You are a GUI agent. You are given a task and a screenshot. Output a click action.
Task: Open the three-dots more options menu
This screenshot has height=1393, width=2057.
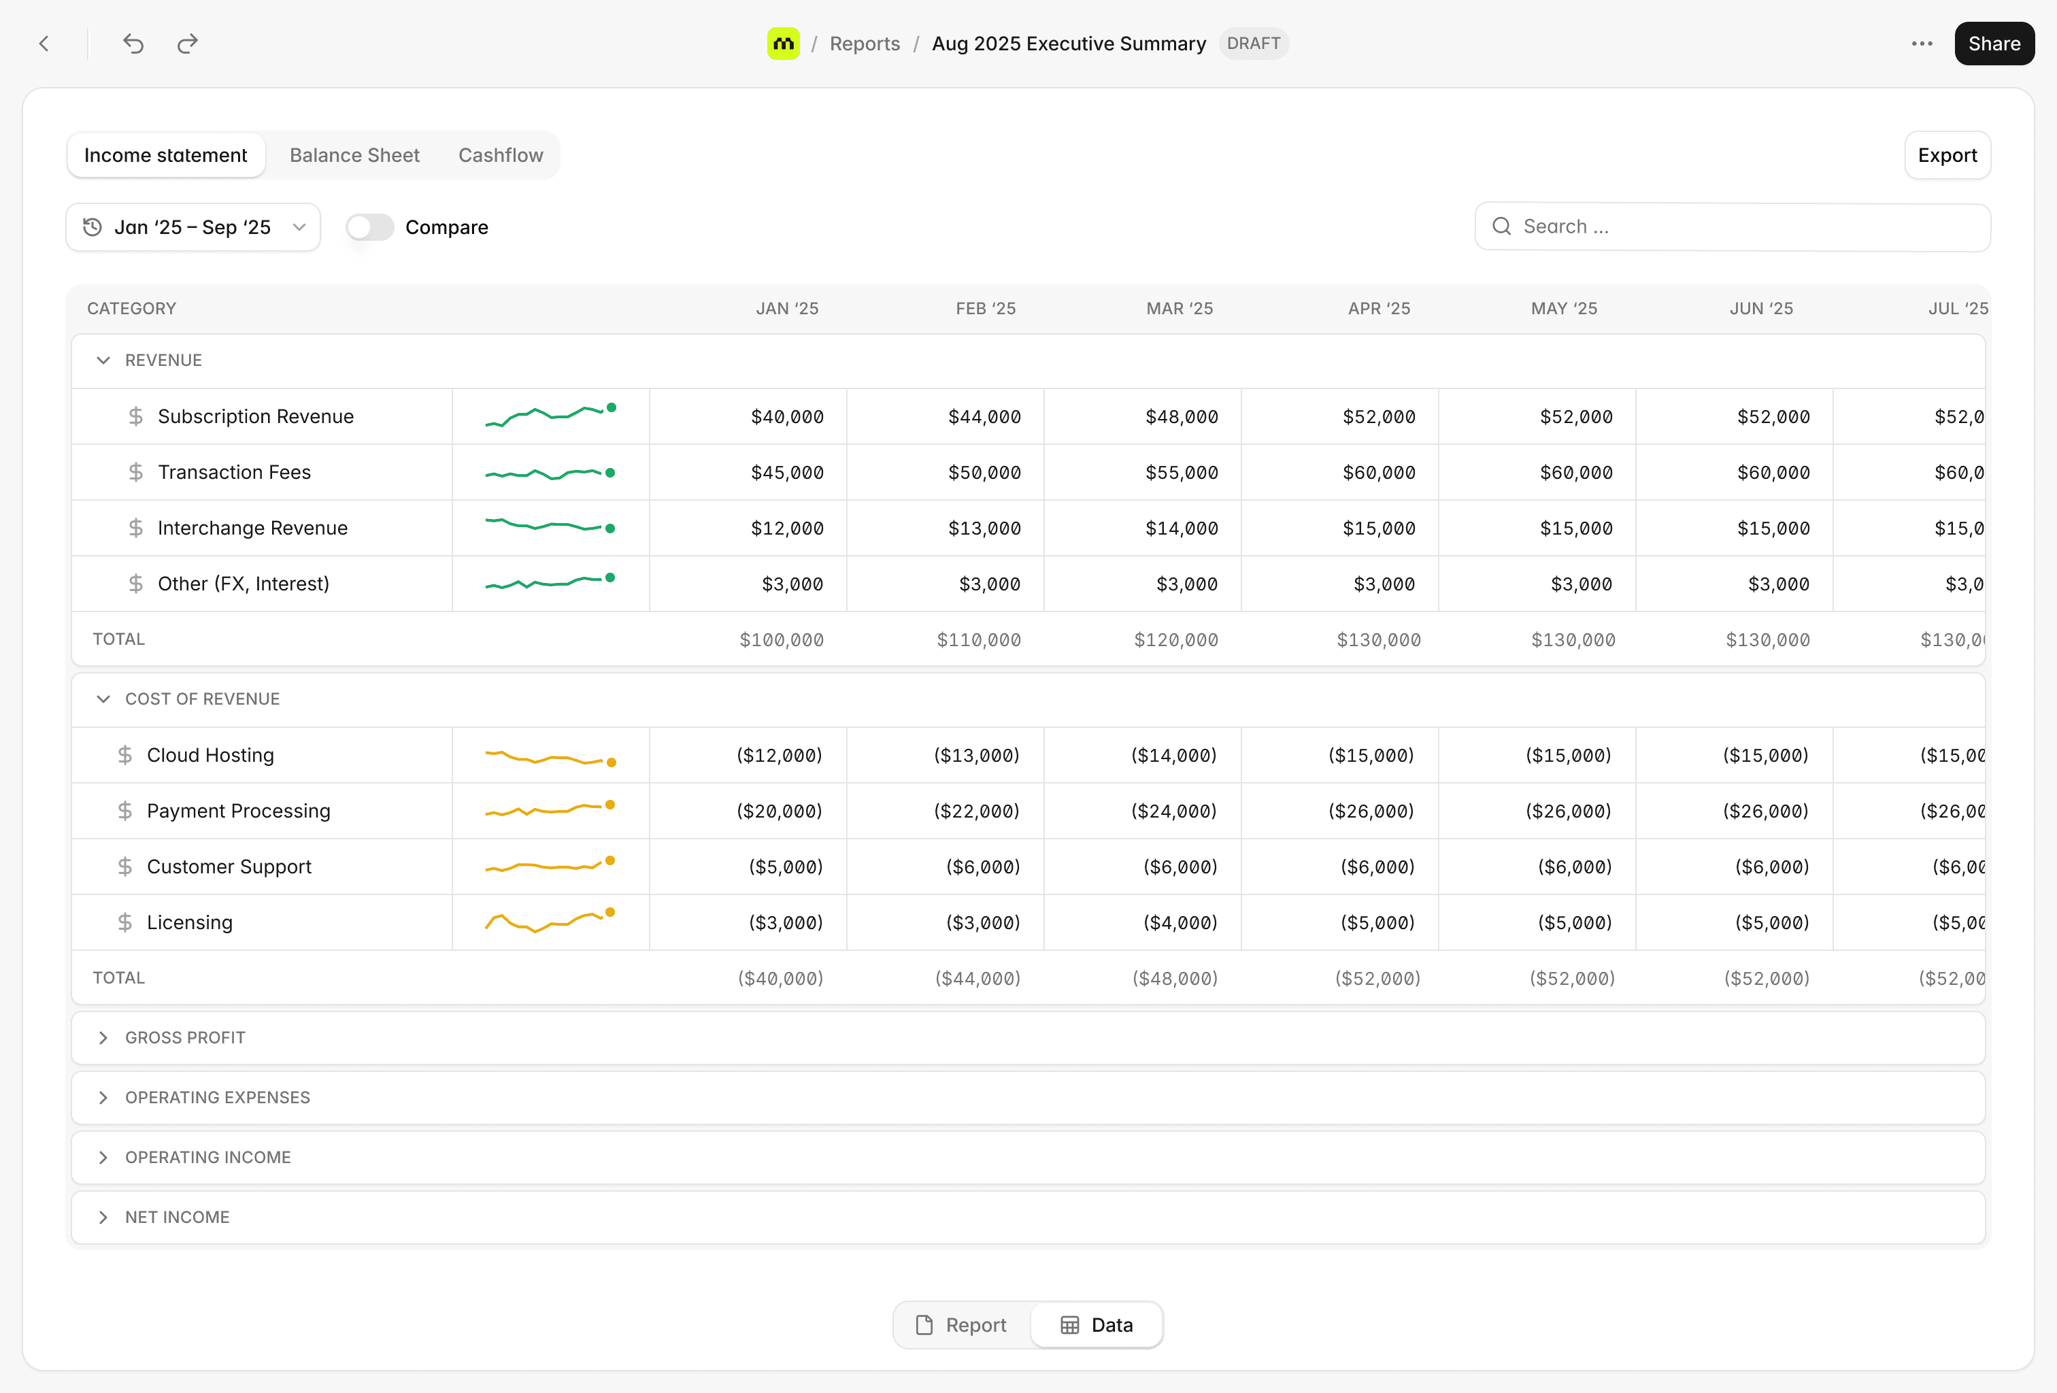click(x=1922, y=44)
